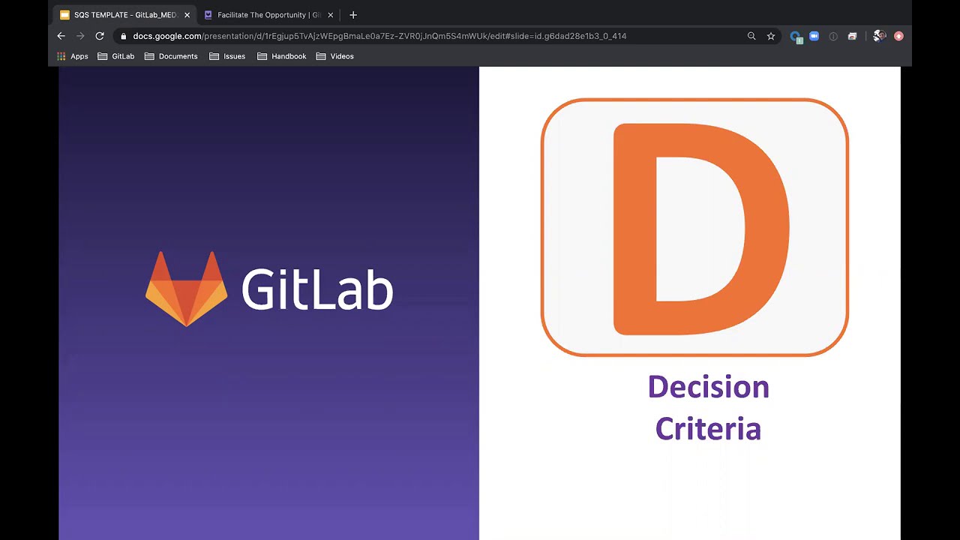Switch to Facilitate The Opportunity tab
Screen dimensions: 960x540
click(268, 15)
